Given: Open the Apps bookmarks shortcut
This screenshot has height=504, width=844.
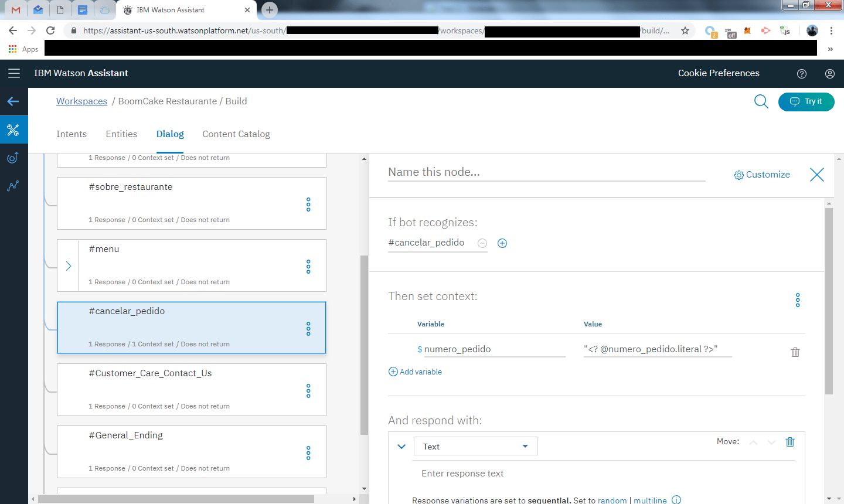Looking at the screenshot, I should click(23, 49).
